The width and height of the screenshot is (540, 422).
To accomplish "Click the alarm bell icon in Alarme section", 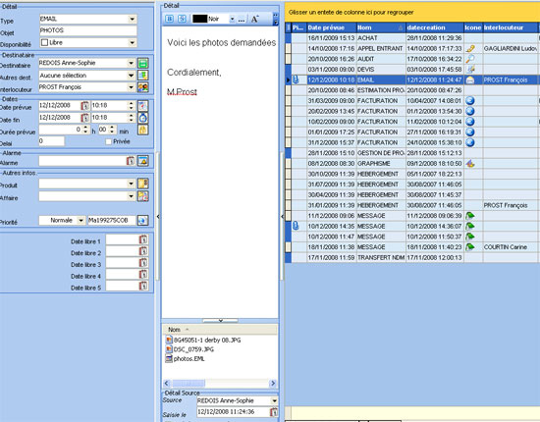I will 143,161.
